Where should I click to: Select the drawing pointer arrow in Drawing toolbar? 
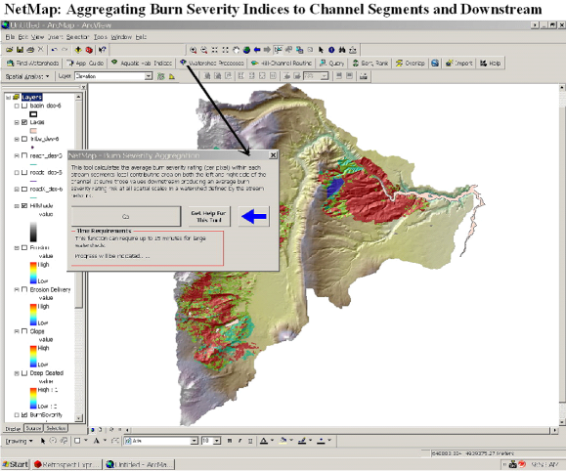pyautogui.click(x=43, y=441)
